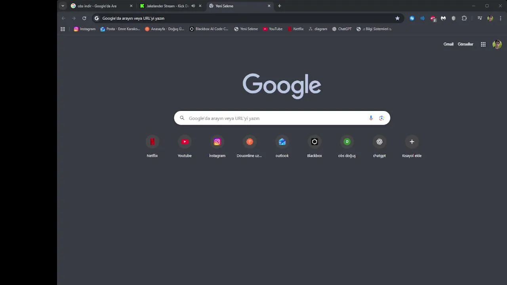Open the gray shield extension

(454, 18)
